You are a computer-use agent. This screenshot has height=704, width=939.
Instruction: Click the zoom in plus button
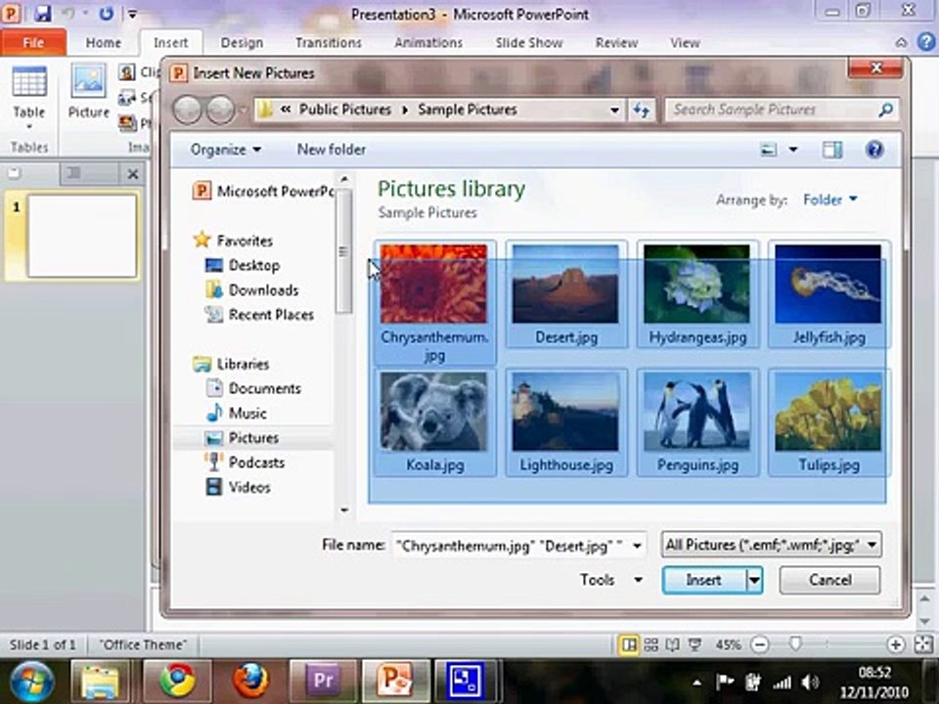coord(895,644)
